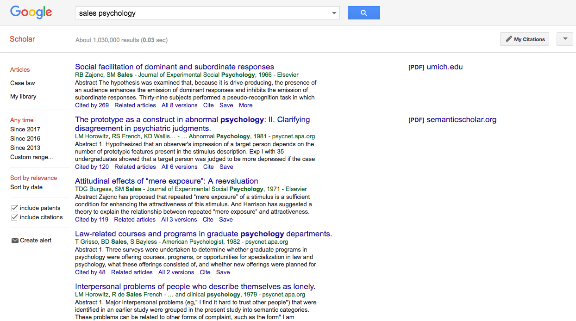Screen dimensions: 576x321
Task: Open Law-related courses and programs article
Action: [203, 234]
